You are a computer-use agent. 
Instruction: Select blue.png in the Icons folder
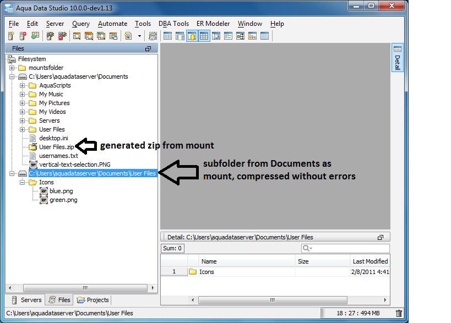tap(61, 191)
